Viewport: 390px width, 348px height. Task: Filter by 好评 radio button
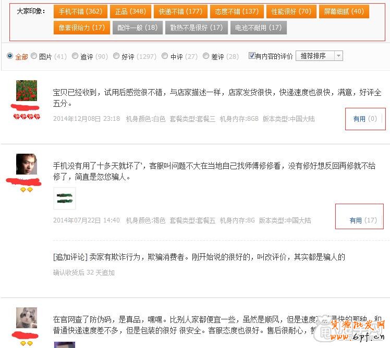coord(116,56)
